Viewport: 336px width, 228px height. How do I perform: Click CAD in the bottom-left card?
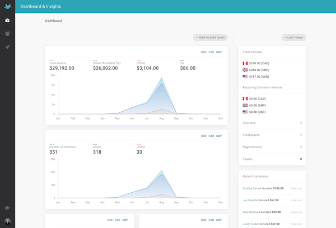click(x=118, y=220)
